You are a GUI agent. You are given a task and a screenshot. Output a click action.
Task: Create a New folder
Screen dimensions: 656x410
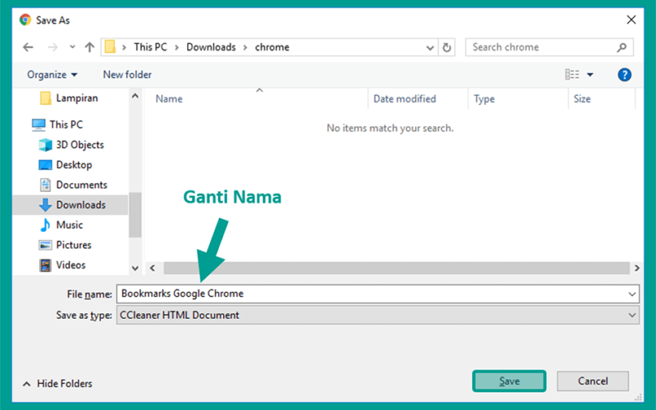click(x=127, y=75)
